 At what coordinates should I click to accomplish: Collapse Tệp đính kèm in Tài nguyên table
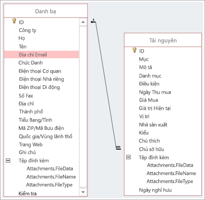128,157
